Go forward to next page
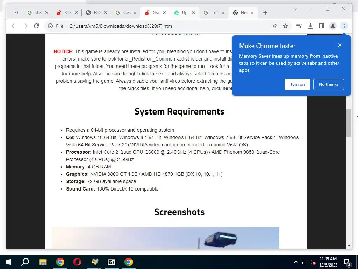358x269 pixels. point(25,26)
